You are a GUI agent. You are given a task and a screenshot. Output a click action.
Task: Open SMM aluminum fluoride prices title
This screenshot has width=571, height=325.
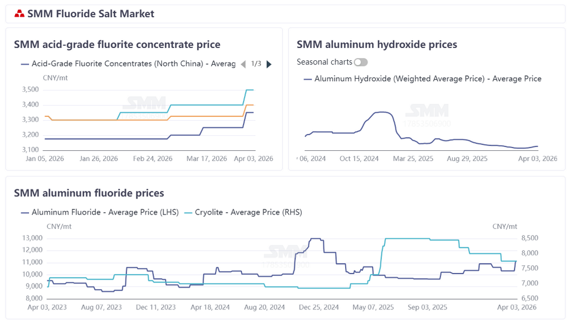pos(89,193)
